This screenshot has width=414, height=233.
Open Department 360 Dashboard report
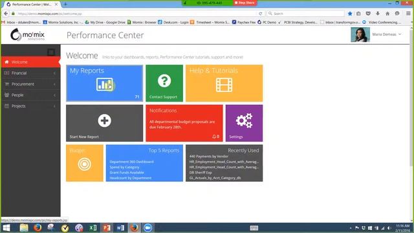coord(131,162)
